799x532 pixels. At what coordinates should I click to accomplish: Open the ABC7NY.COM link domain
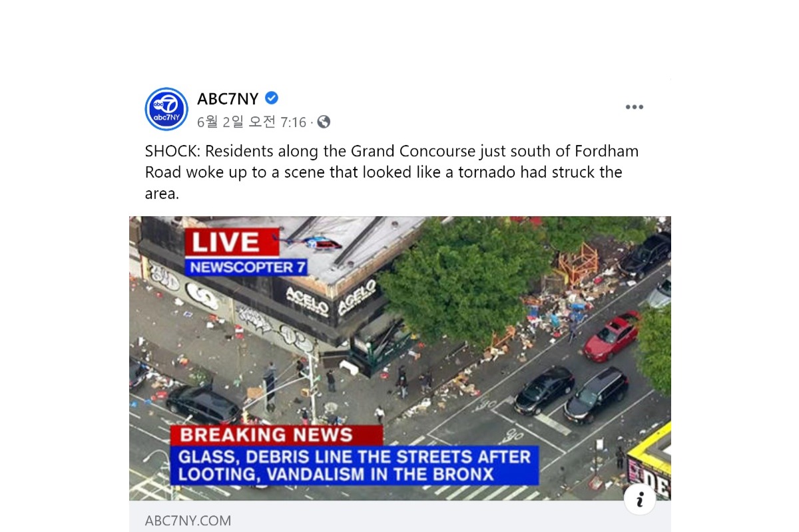coord(188,521)
